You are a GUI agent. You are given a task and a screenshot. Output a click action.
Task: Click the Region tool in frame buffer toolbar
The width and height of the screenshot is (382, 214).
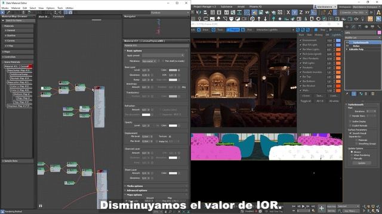tap(233, 30)
